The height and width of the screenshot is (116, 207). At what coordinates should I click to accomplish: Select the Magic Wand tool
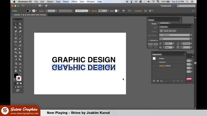click(16, 28)
